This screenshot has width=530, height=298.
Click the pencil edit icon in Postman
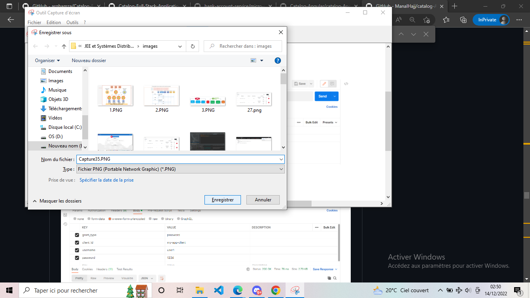[324, 84]
